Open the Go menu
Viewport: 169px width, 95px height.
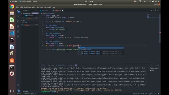pos(38,7)
